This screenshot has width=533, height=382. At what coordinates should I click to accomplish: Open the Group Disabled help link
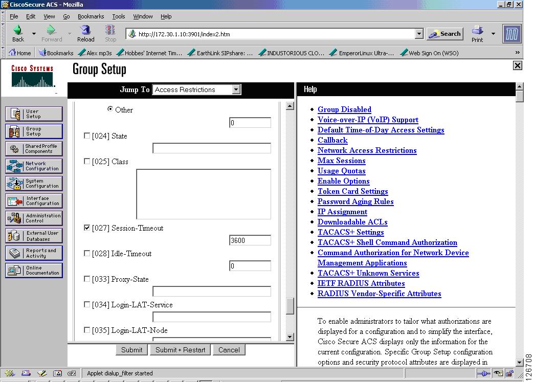coord(344,109)
